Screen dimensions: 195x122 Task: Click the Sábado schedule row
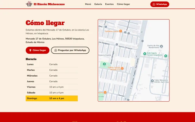click(52, 93)
